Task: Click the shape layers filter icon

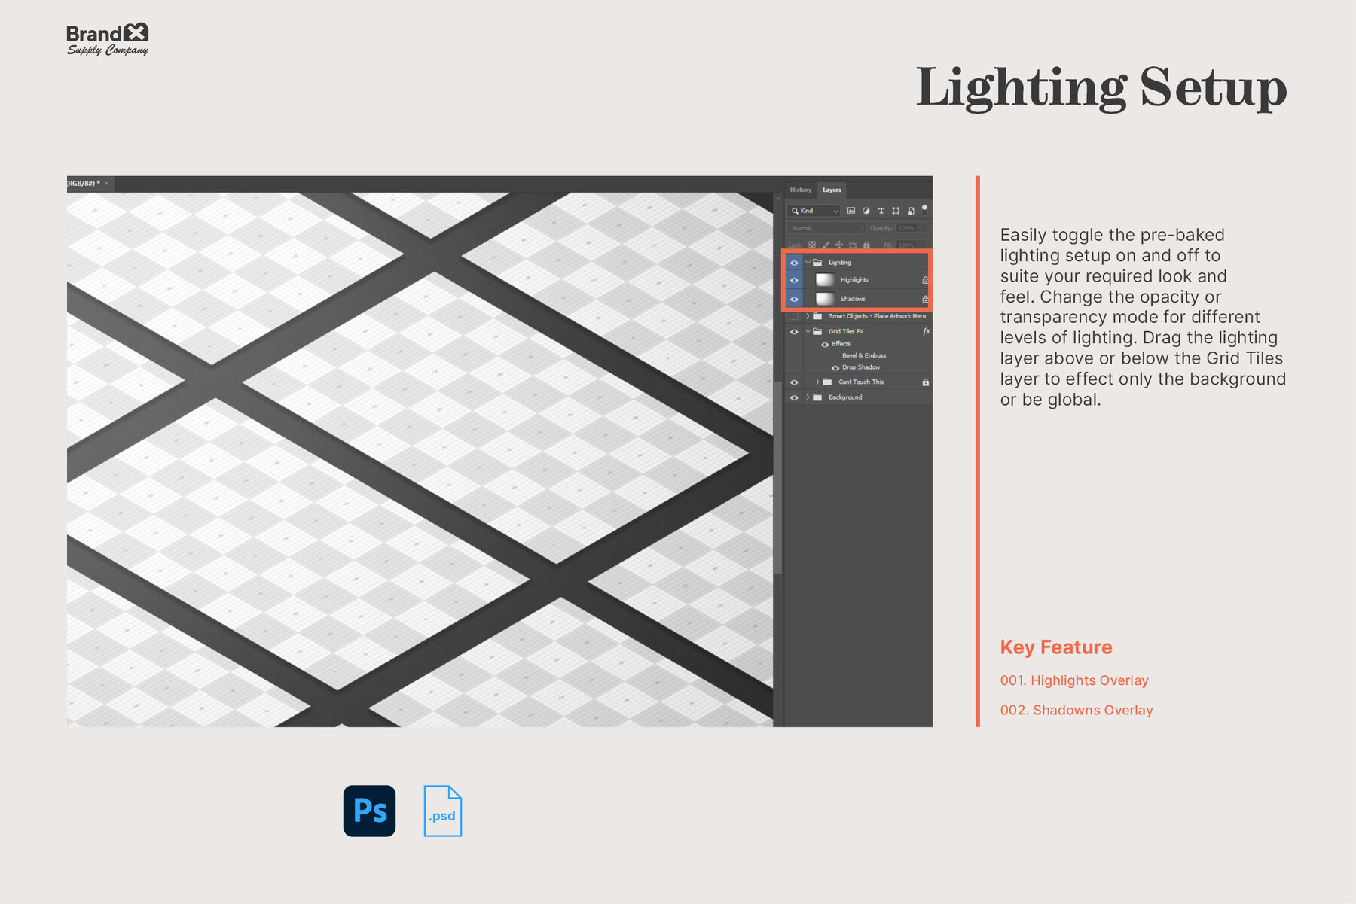Action: click(x=896, y=211)
